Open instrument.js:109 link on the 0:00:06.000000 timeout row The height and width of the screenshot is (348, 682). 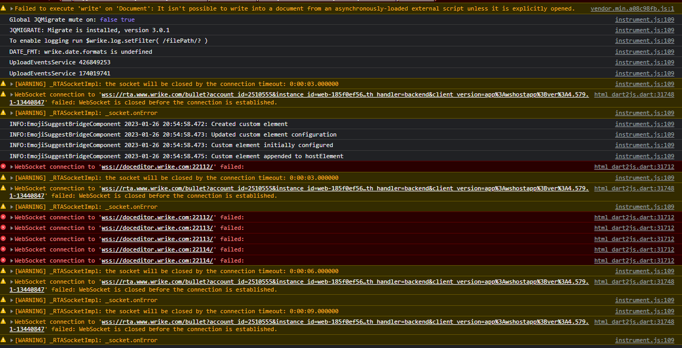pos(644,271)
